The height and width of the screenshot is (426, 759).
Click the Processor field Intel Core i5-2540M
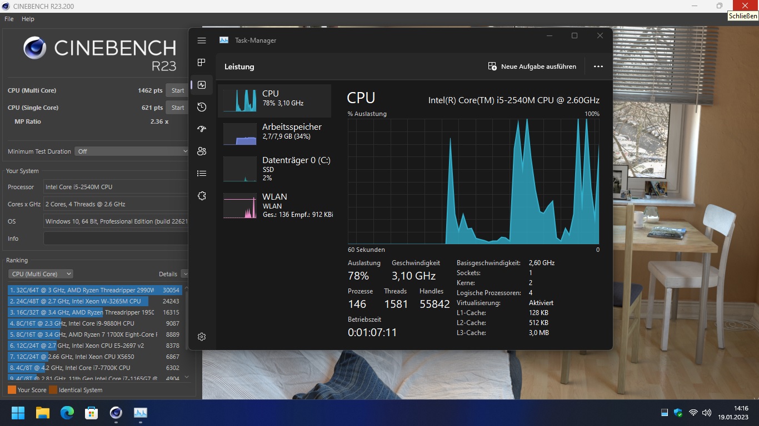coord(116,187)
